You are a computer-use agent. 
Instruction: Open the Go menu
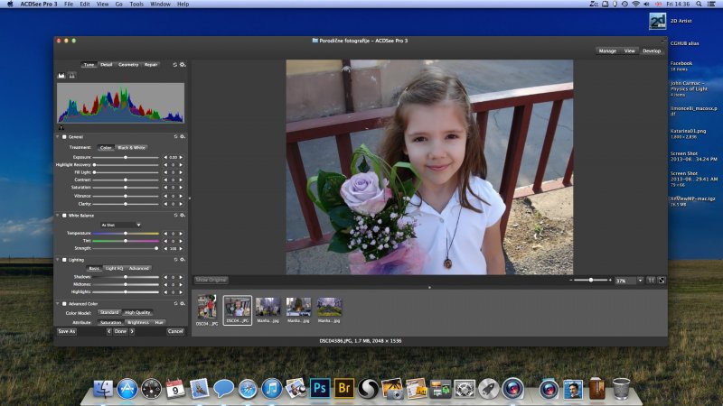tap(119, 4)
